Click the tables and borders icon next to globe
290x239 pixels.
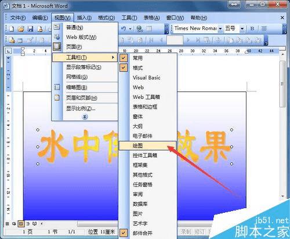(x=149, y=29)
